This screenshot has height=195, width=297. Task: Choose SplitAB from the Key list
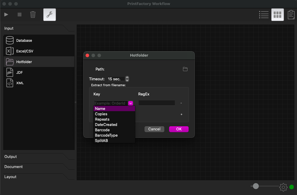[x=114, y=140]
